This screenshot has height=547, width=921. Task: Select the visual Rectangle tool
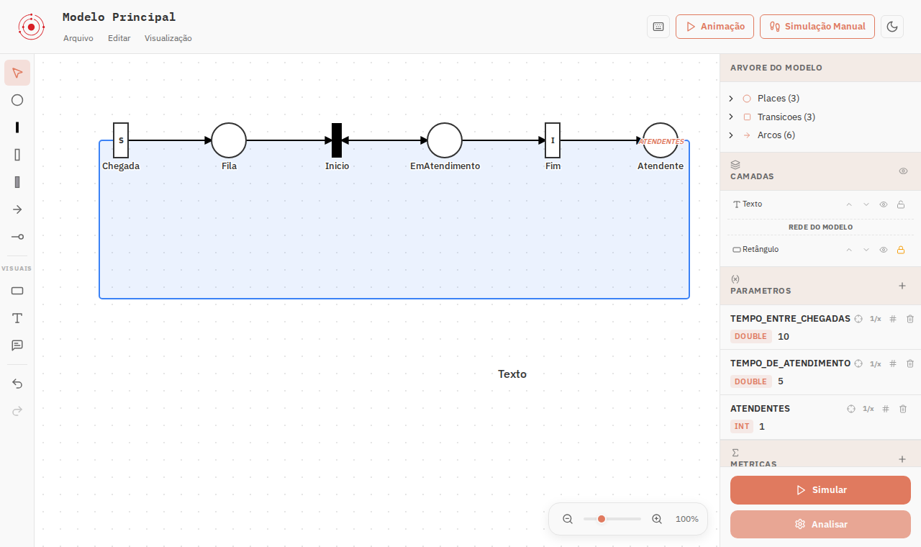point(17,291)
